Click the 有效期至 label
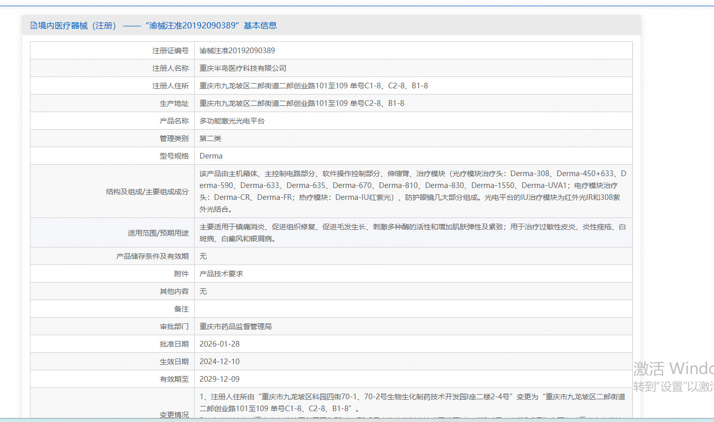This screenshot has width=714, height=422. click(x=174, y=379)
